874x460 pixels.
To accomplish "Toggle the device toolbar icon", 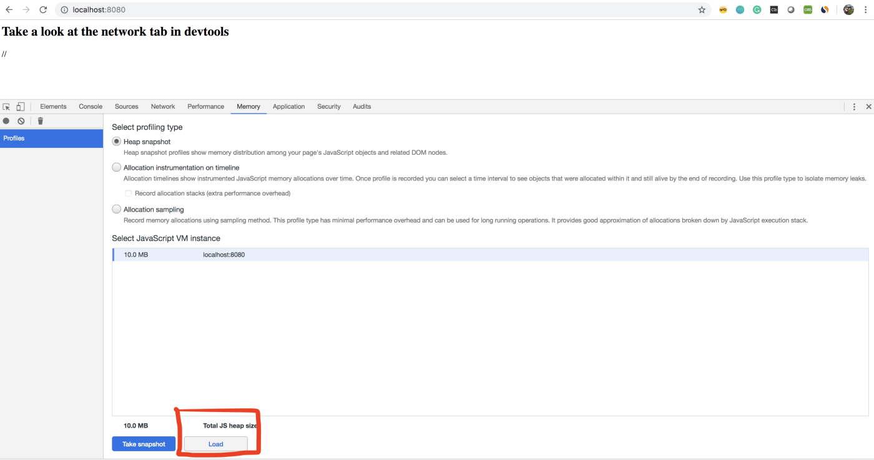I will tap(21, 107).
